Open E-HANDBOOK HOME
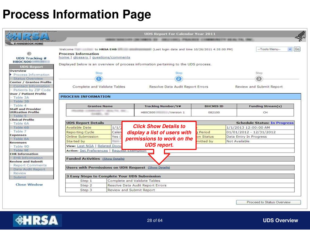Image resolution: width=310 pixels, height=232 pixels. point(28,43)
